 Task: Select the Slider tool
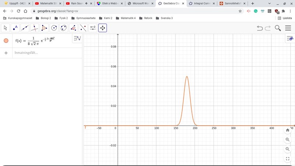point(93,28)
